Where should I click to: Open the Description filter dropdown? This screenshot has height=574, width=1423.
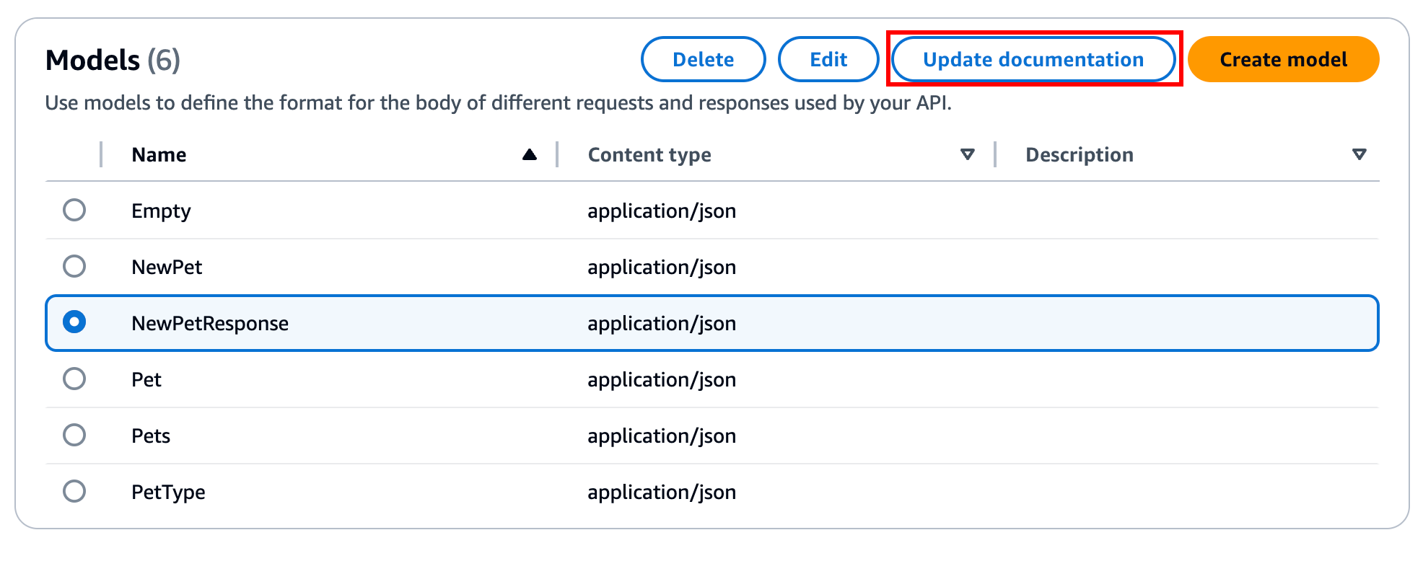(1359, 154)
